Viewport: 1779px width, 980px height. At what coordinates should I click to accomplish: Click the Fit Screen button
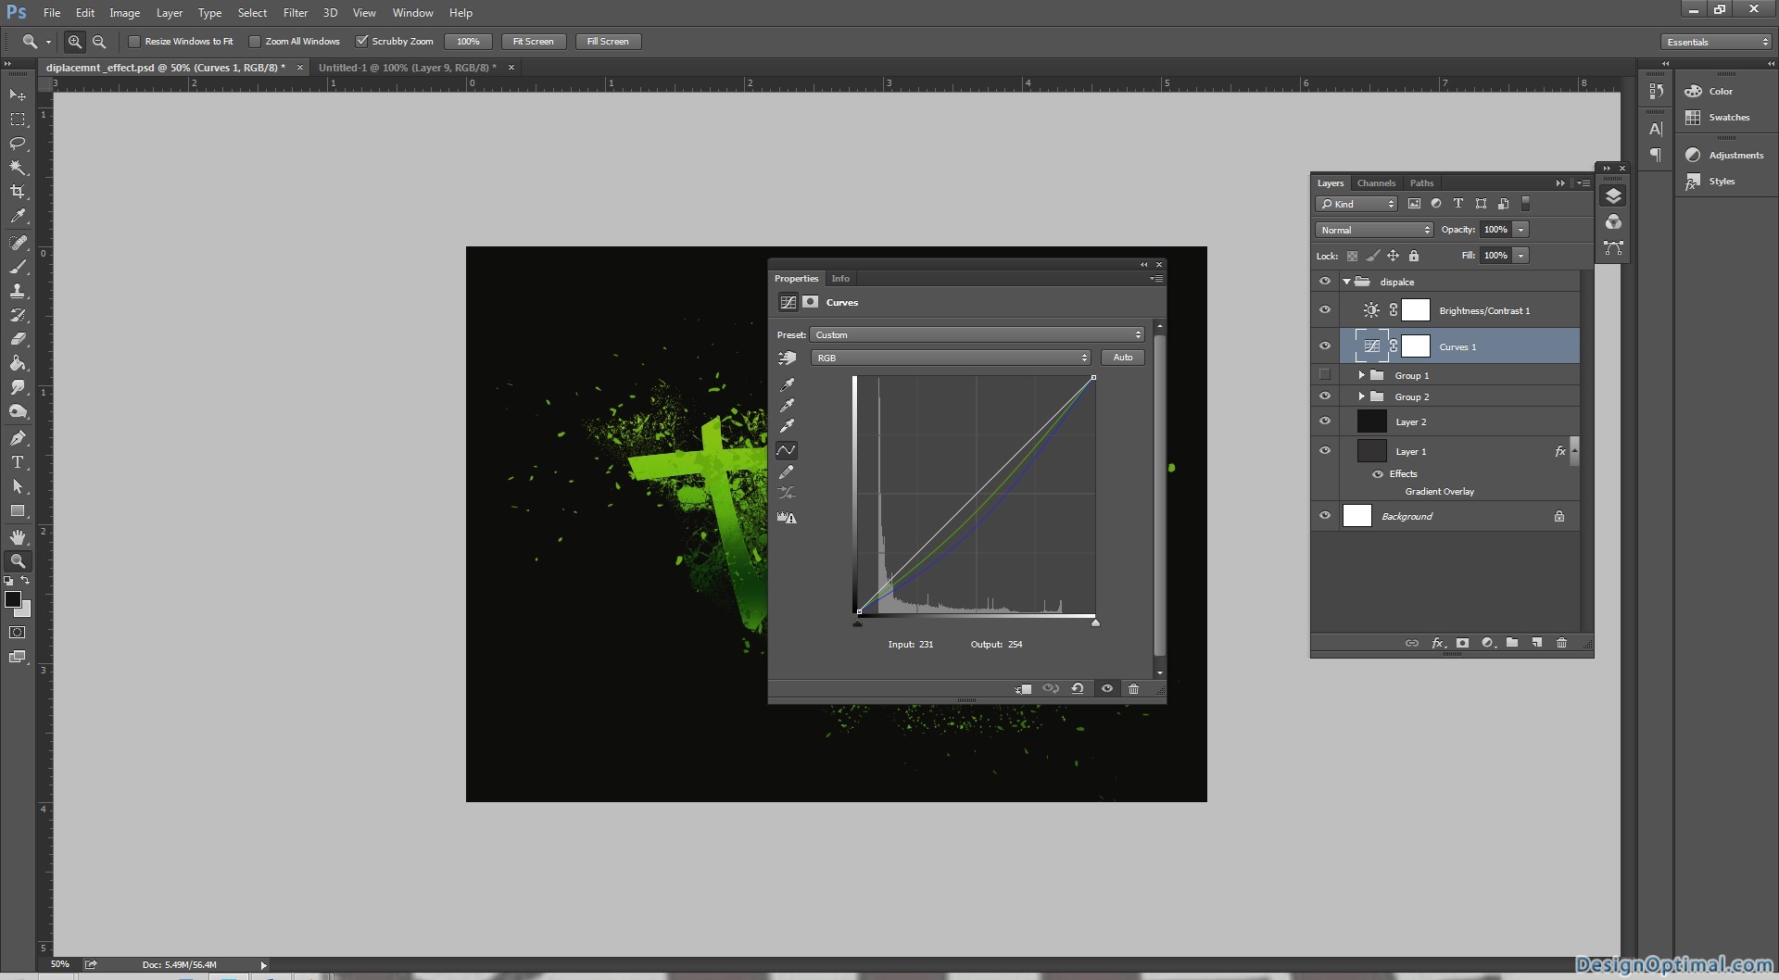tap(534, 42)
